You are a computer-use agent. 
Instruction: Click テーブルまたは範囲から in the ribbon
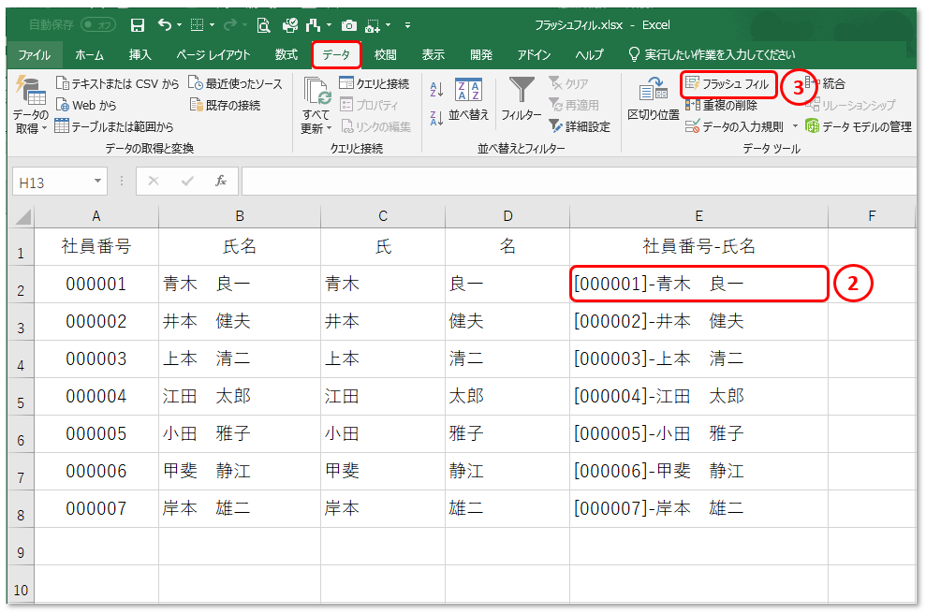(x=114, y=126)
